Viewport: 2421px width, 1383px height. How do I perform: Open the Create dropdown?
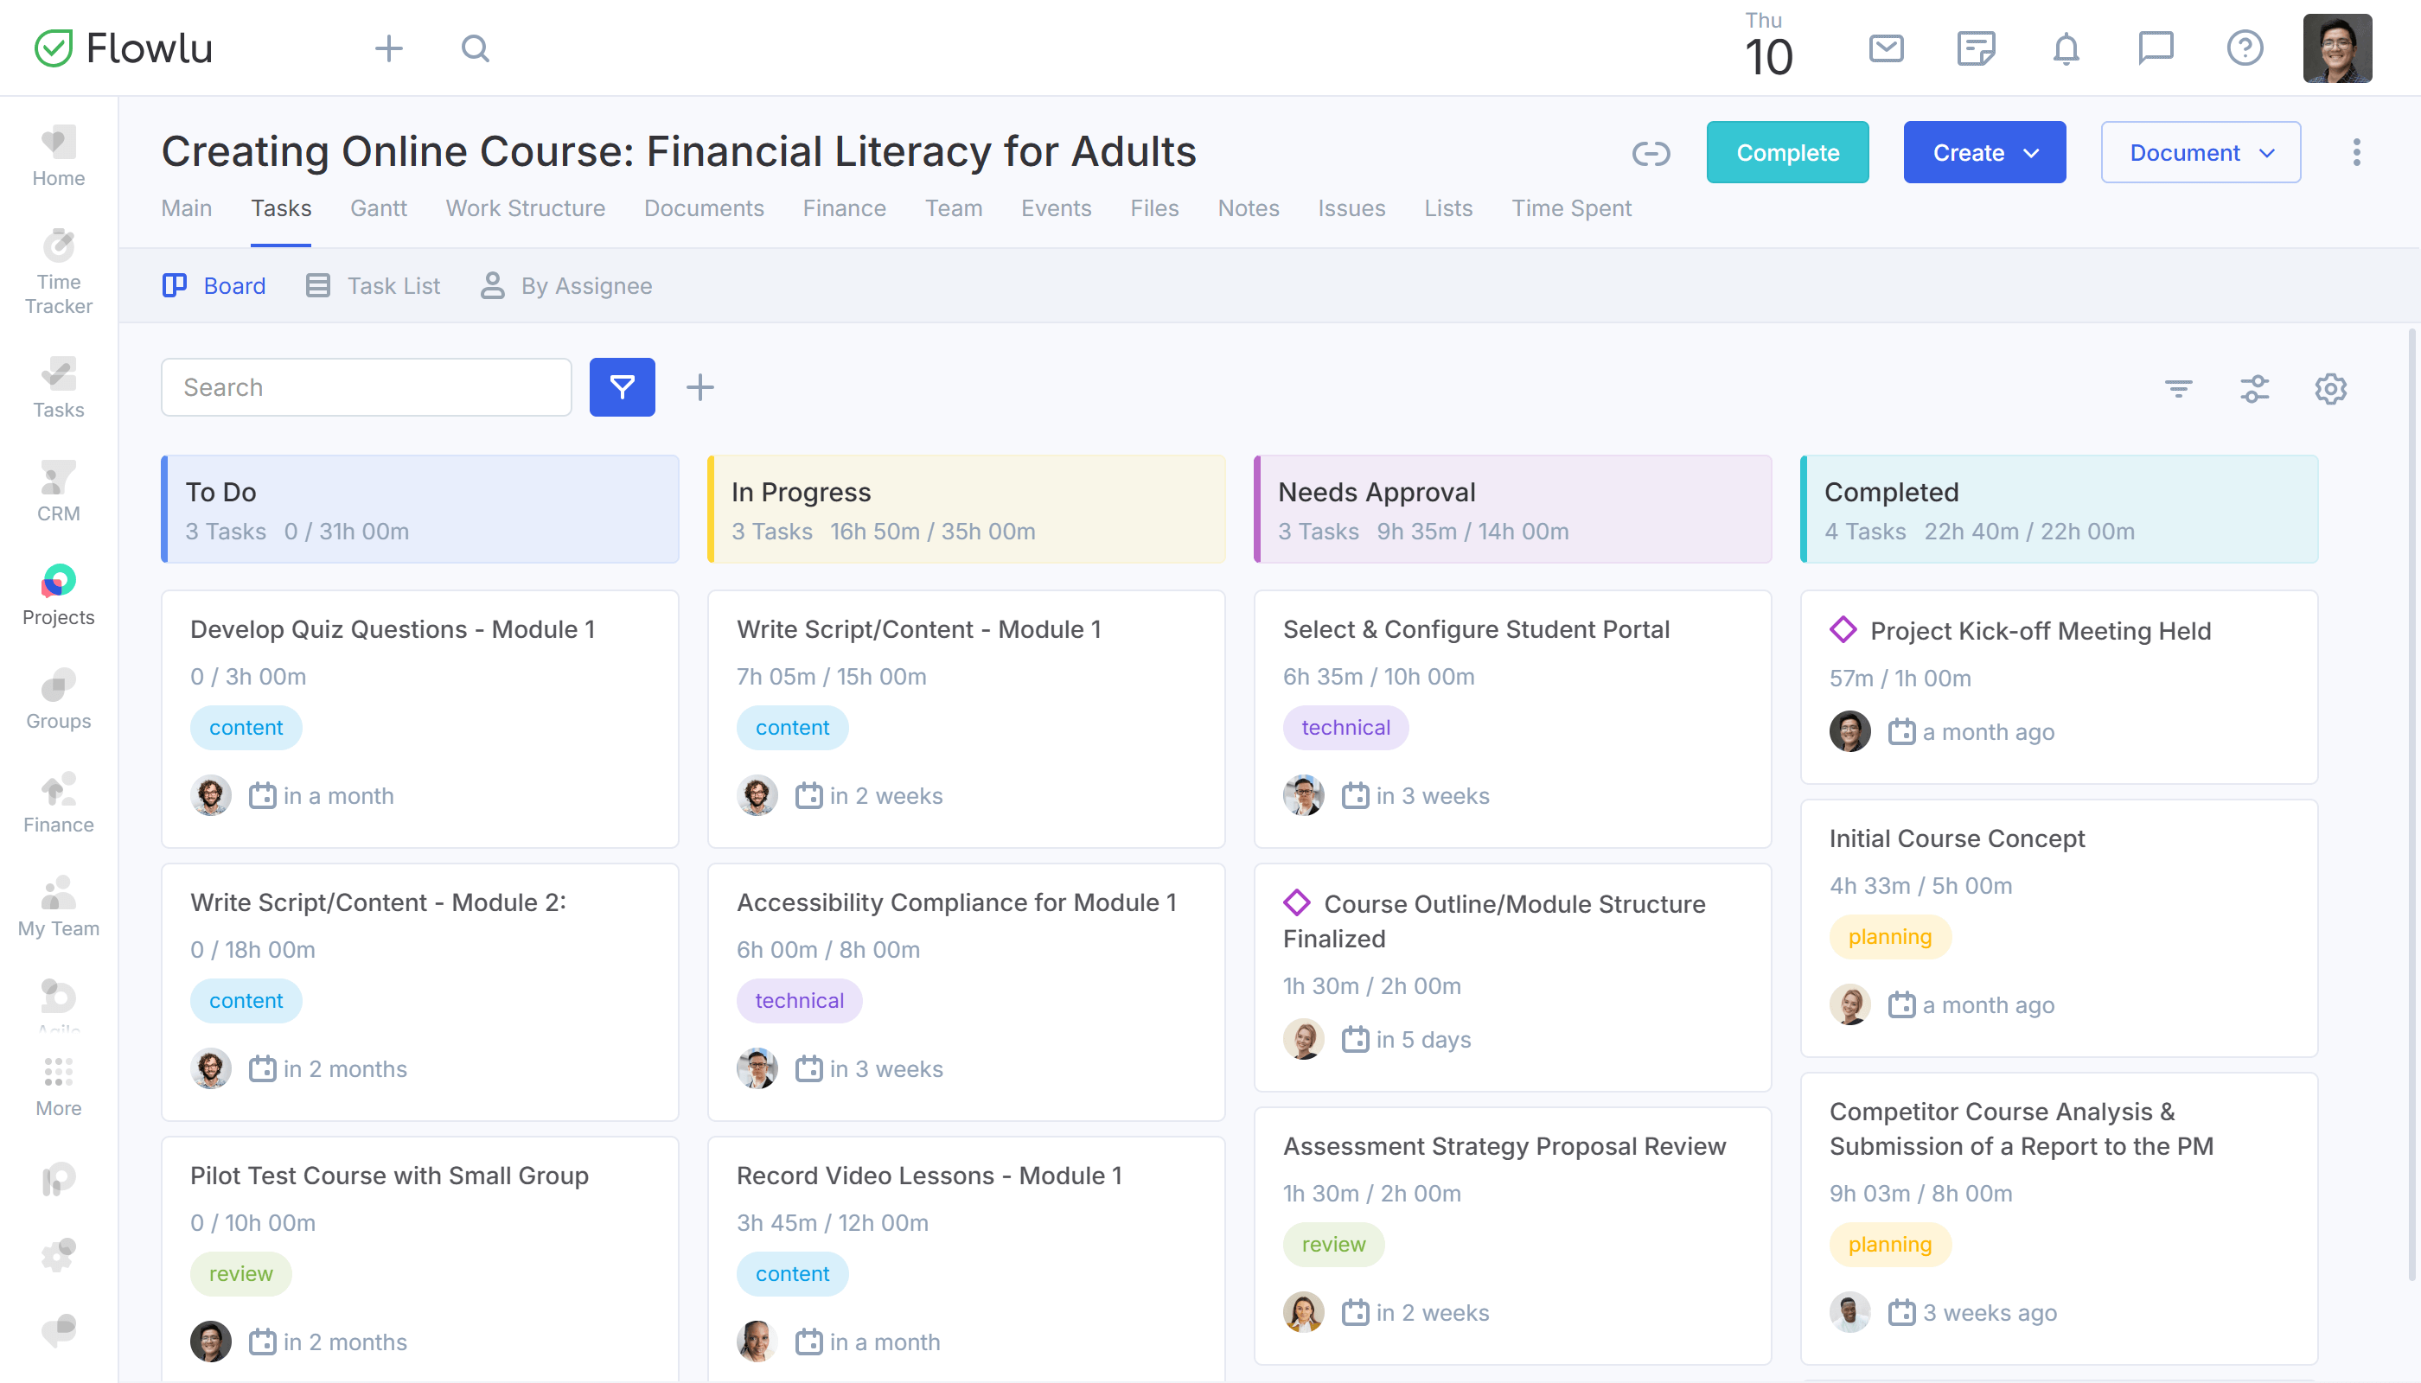[x=1984, y=152]
